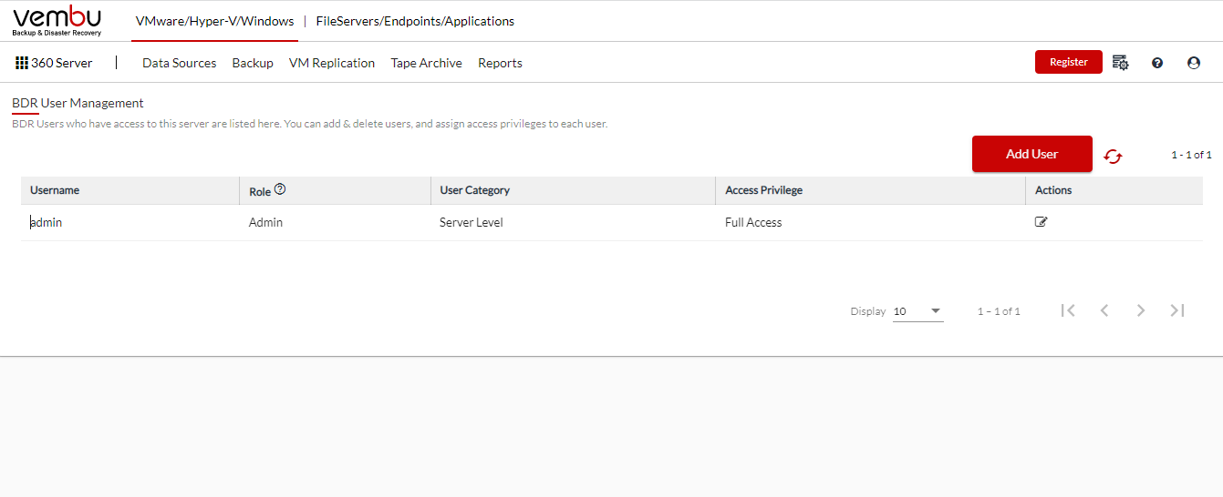Click the Add User button
The height and width of the screenshot is (497, 1223).
(x=1032, y=154)
